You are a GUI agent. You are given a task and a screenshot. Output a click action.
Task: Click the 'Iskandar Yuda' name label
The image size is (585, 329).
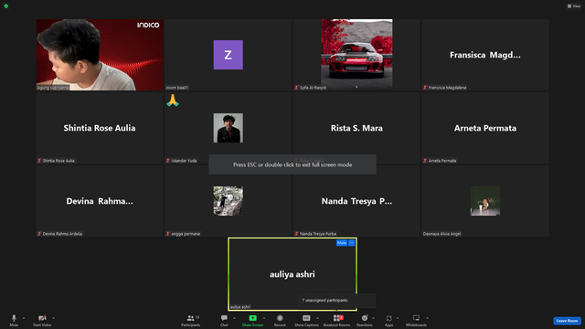pos(184,161)
